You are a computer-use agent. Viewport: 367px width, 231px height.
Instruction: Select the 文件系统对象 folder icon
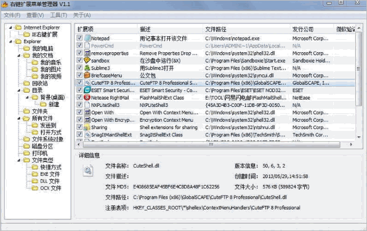26,139
